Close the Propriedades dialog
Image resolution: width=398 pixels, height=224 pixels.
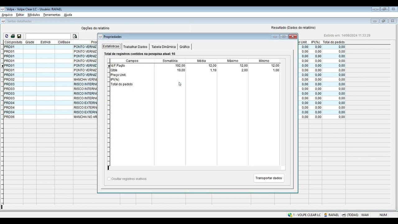[293, 37]
